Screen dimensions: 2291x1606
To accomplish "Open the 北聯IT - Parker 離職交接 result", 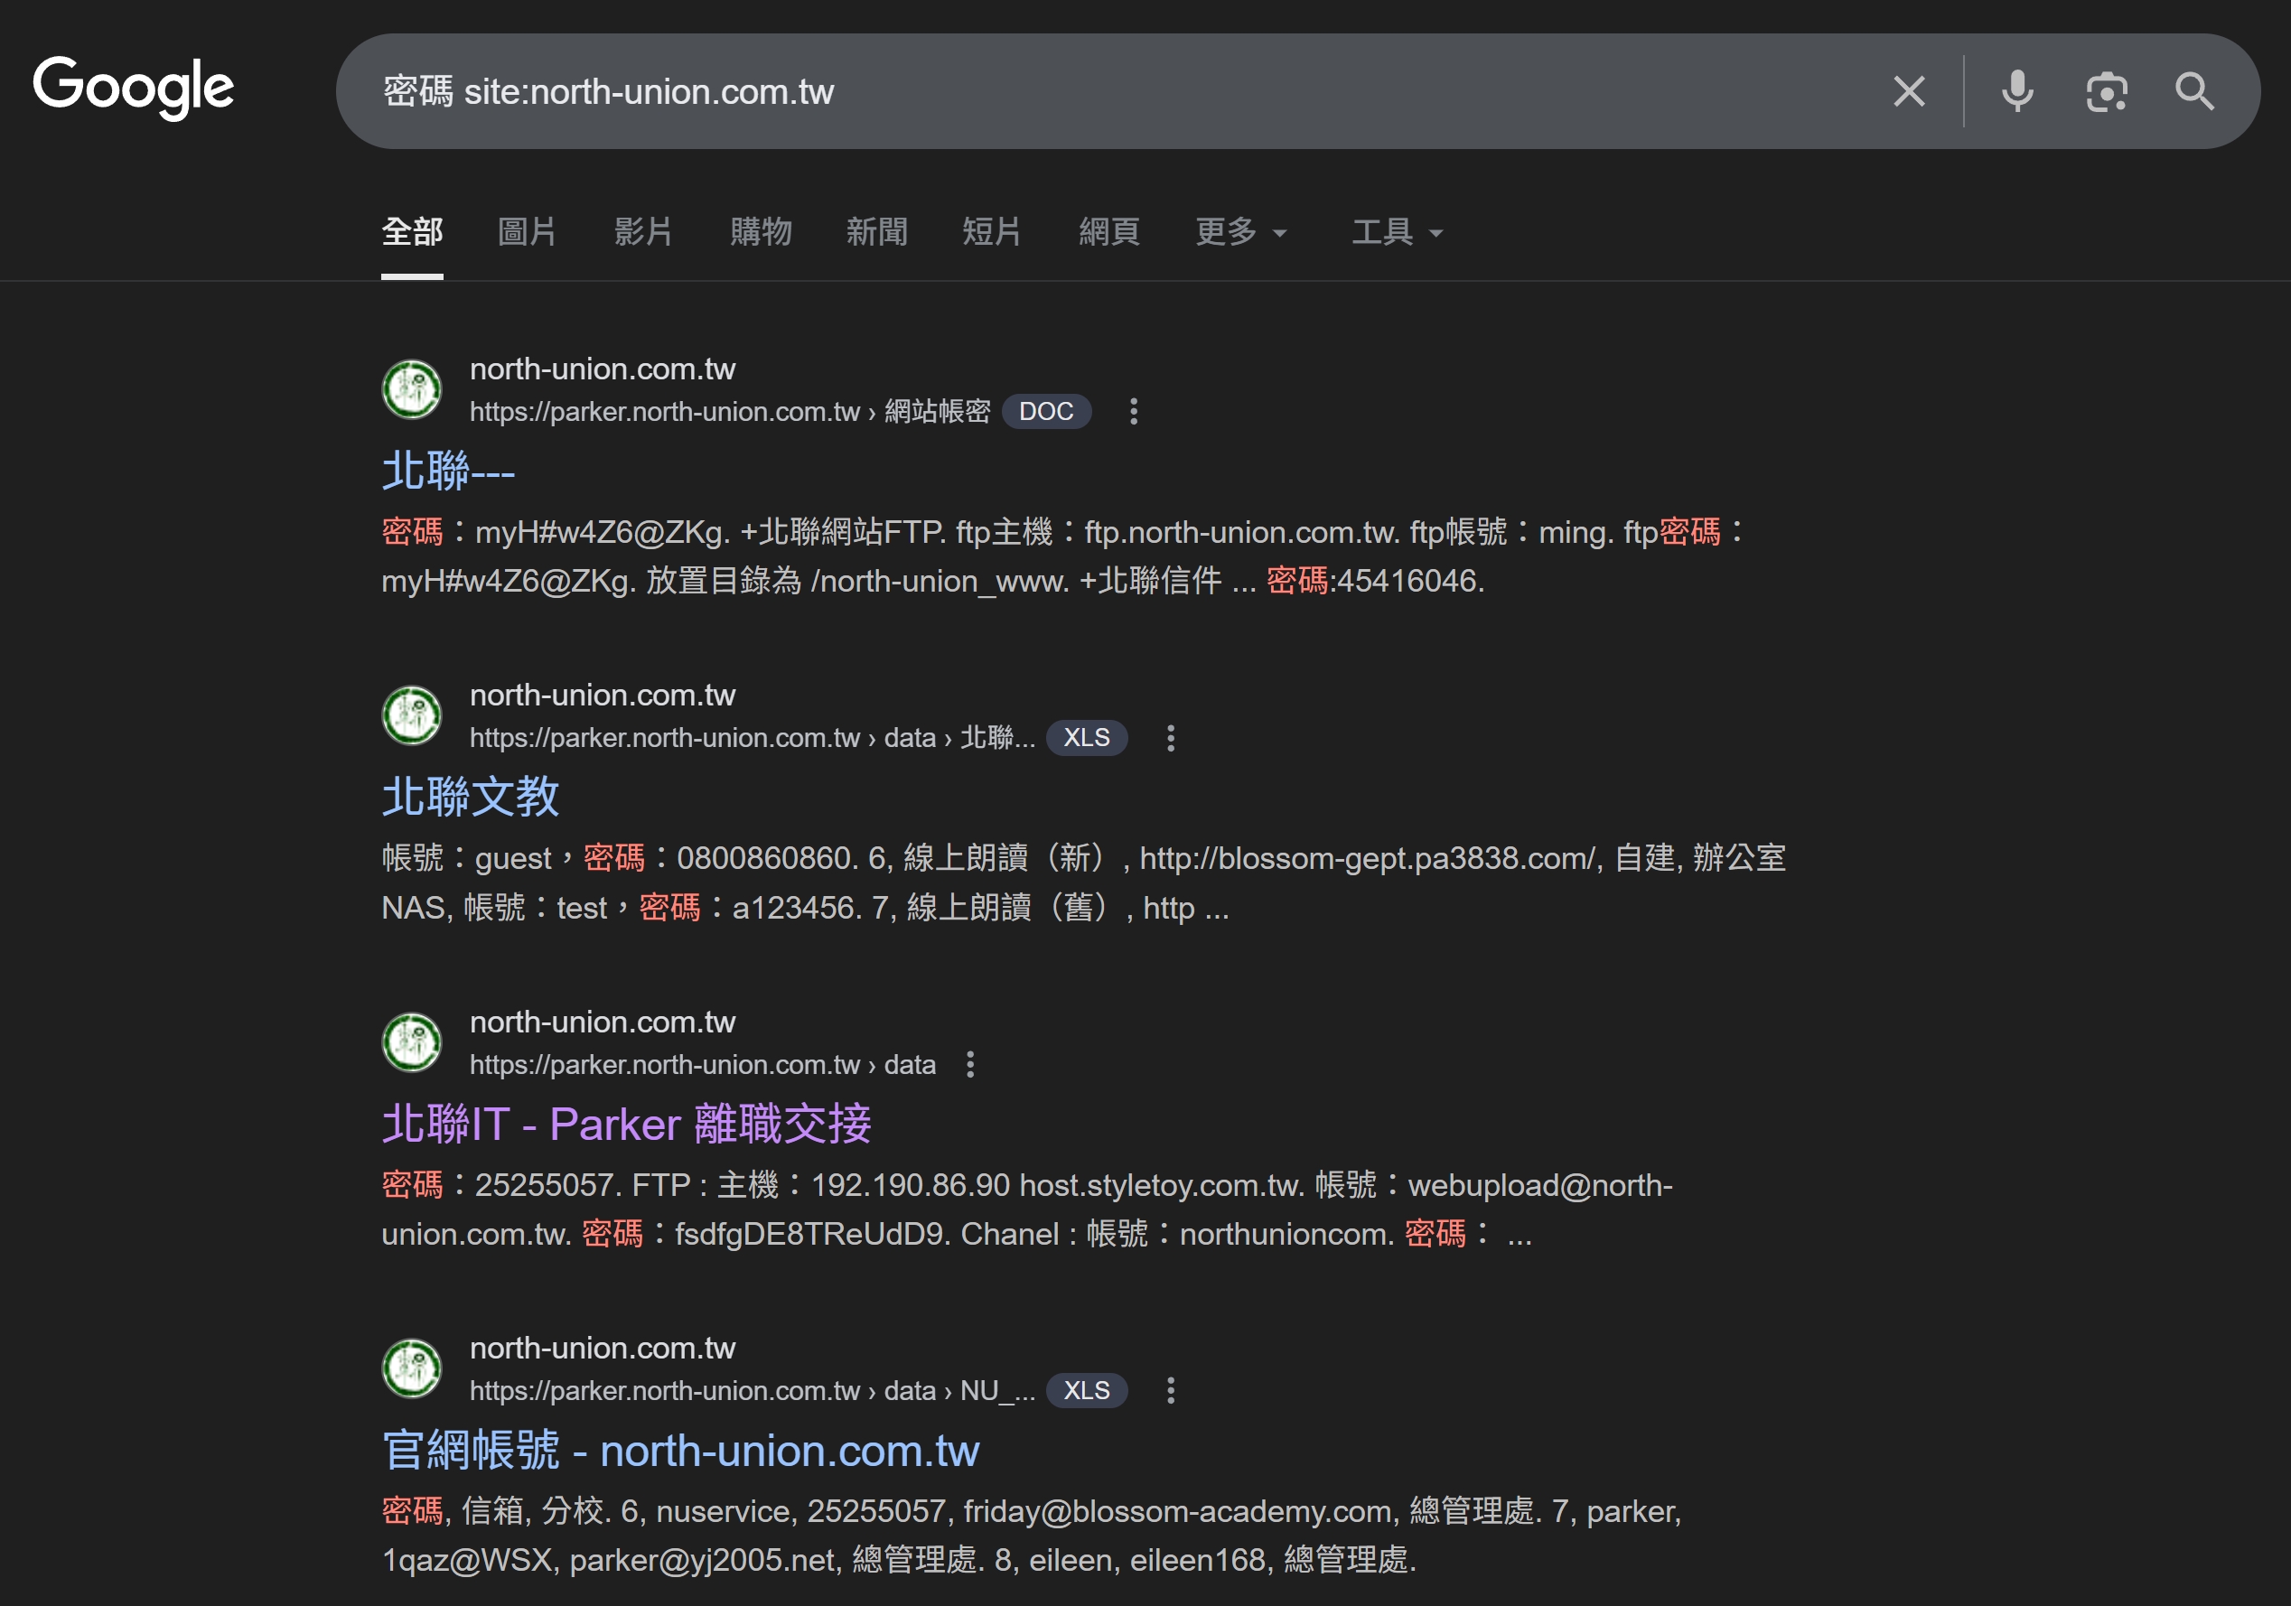I will click(x=627, y=1125).
